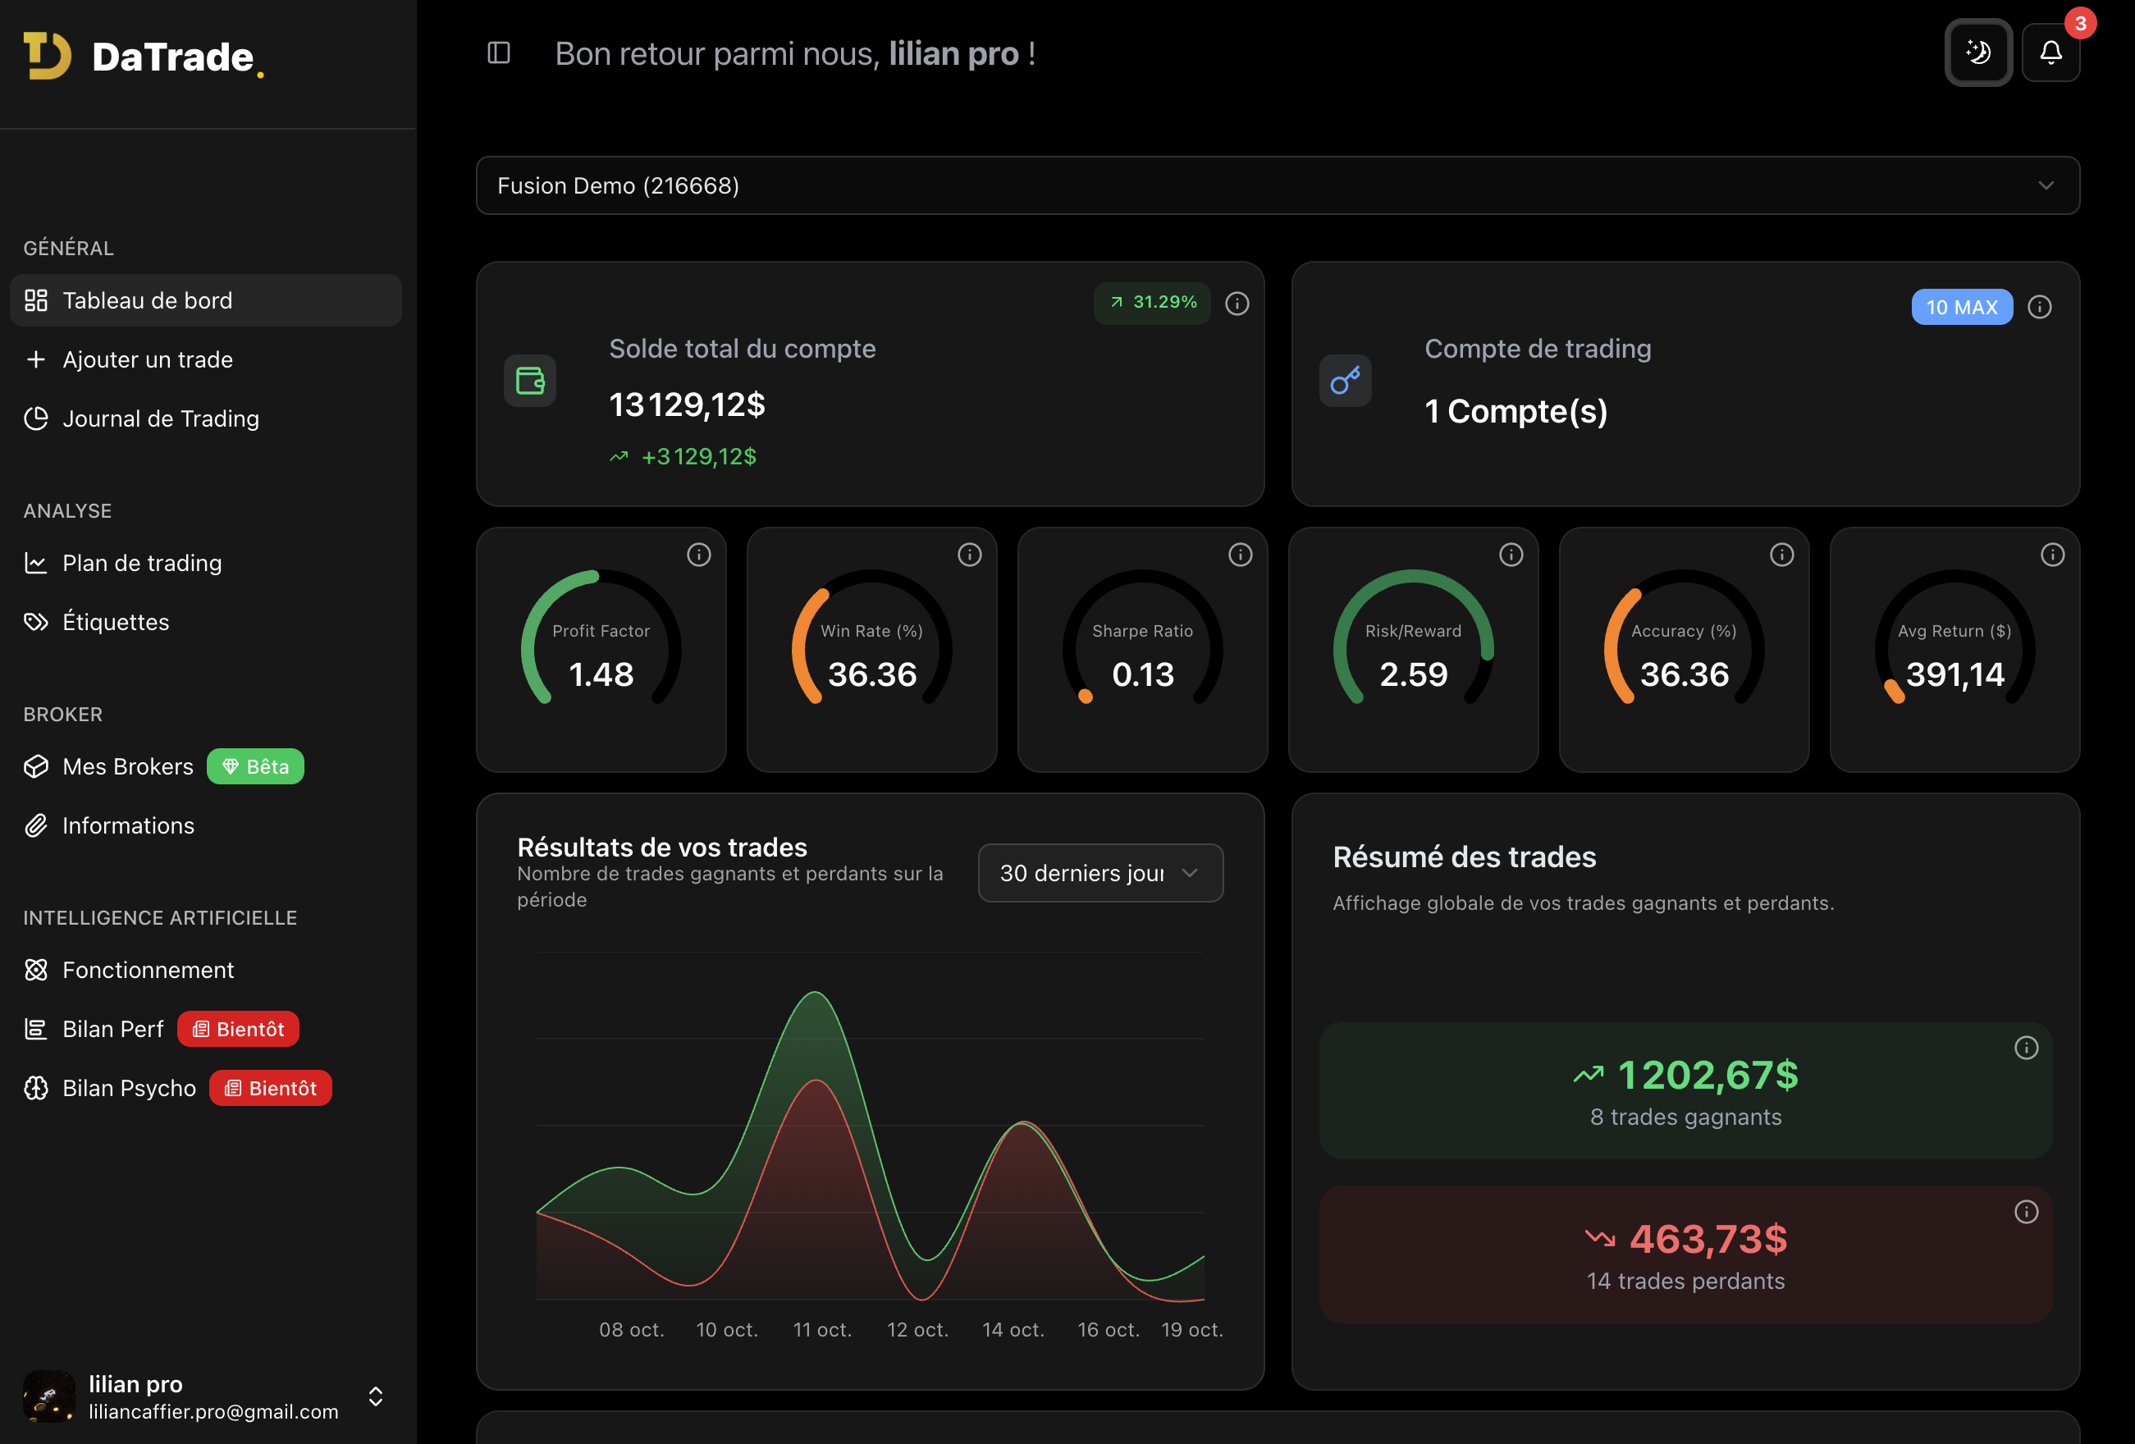The image size is (2135, 1444).
Task: Collapse the sidebar panel toggle
Action: click(499, 53)
